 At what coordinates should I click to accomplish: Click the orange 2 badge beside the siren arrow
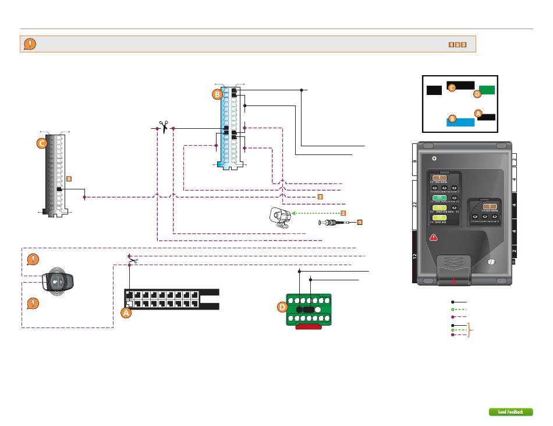(x=343, y=213)
